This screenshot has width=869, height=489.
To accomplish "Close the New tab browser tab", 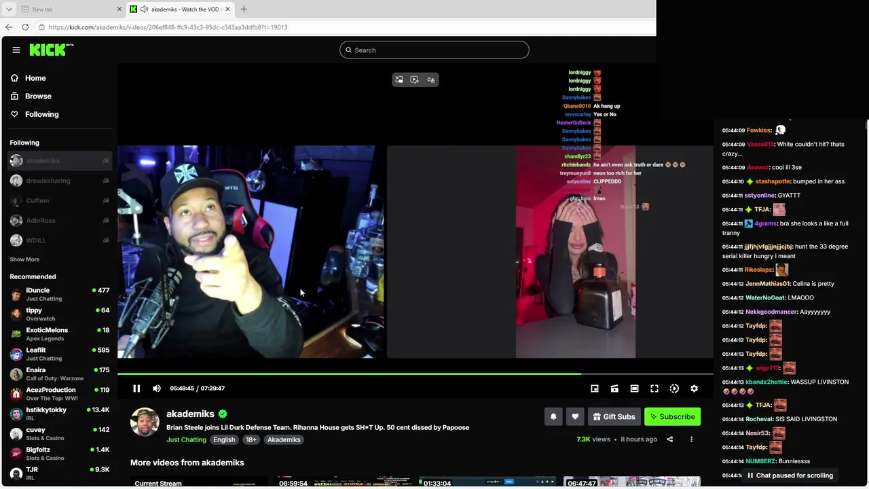I will 119,9.
